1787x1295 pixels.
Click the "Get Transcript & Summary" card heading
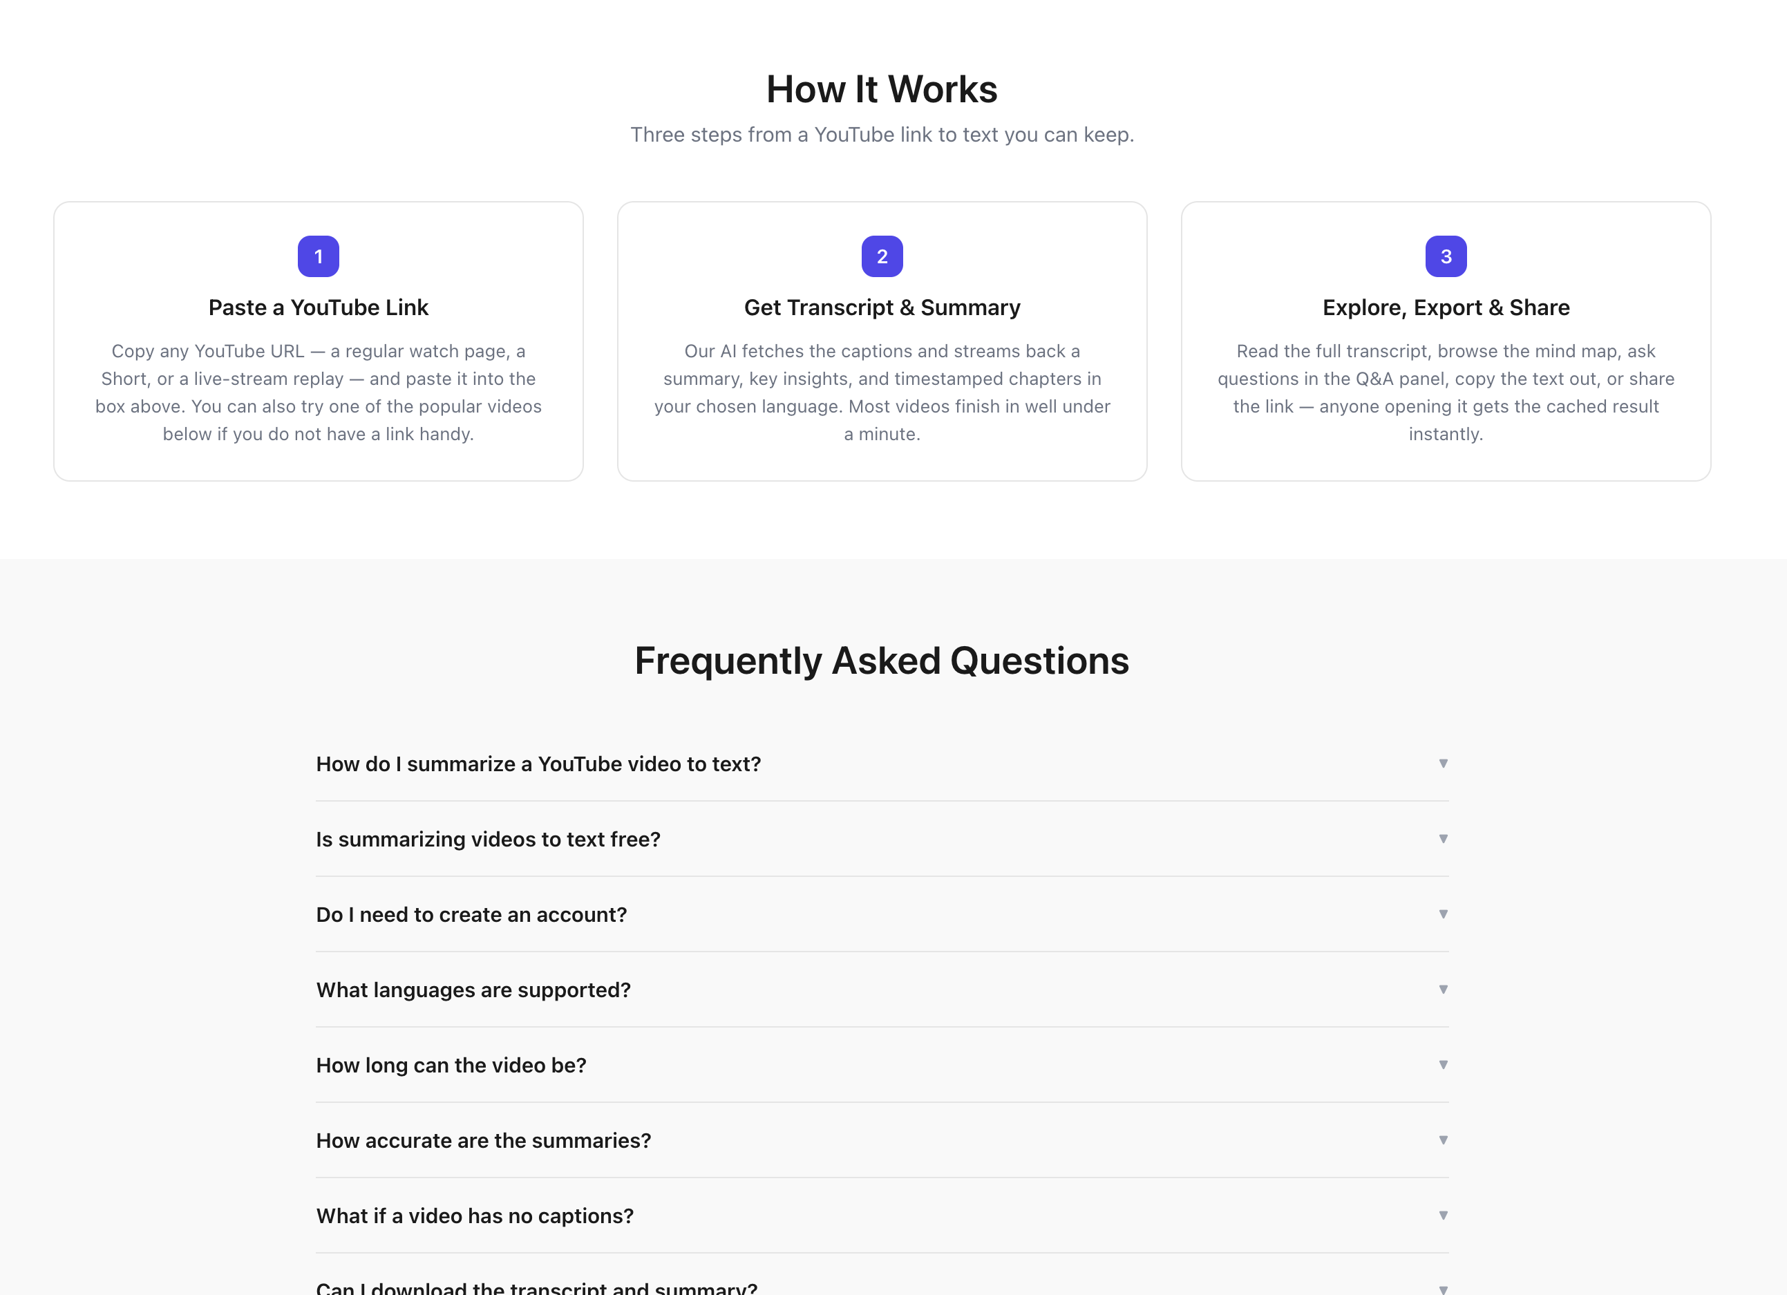pyautogui.click(x=882, y=308)
